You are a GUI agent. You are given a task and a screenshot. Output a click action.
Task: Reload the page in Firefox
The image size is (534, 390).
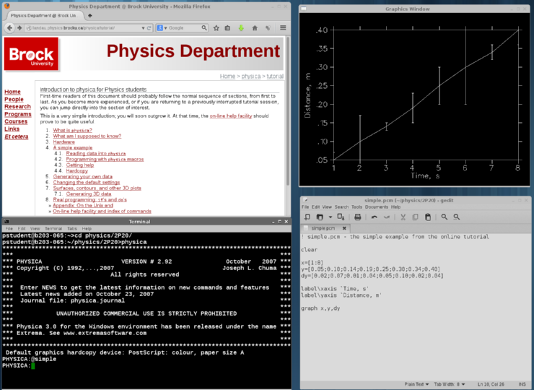click(149, 28)
